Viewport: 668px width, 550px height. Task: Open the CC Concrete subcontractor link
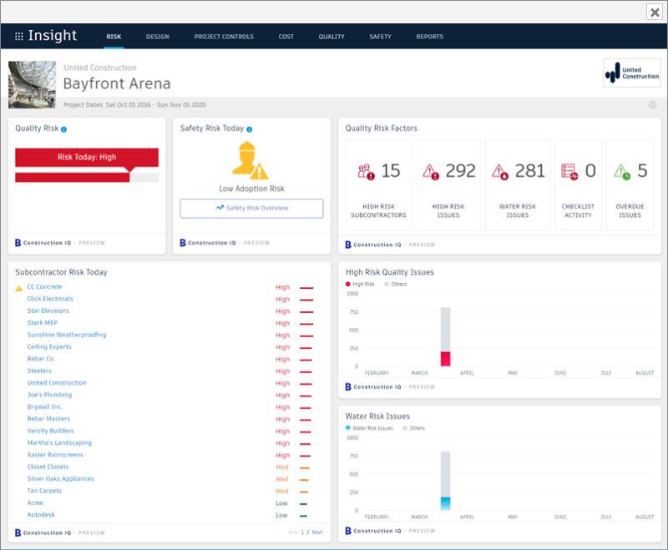click(45, 287)
